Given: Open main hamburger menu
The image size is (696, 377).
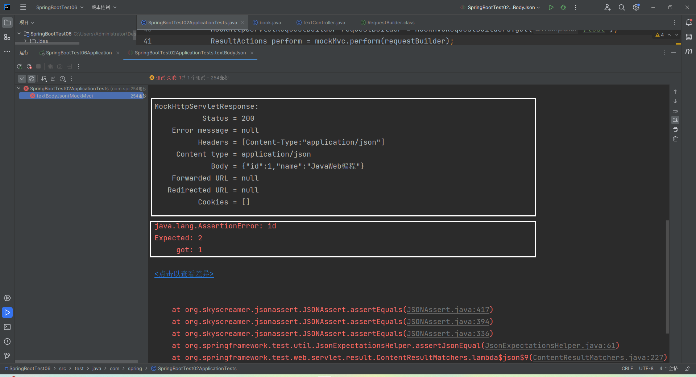Looking at the screenshot, I should [23, 7].
